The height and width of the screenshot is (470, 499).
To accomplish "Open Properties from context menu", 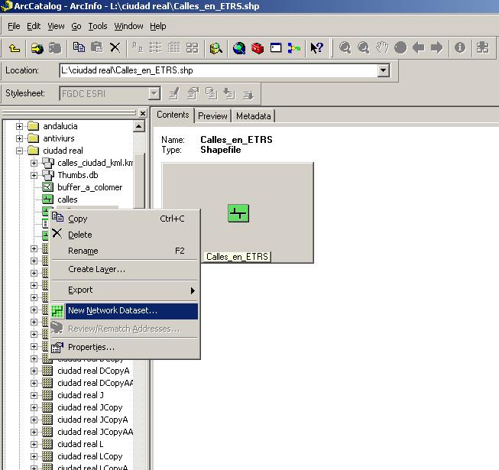I will tap(125, 347).
